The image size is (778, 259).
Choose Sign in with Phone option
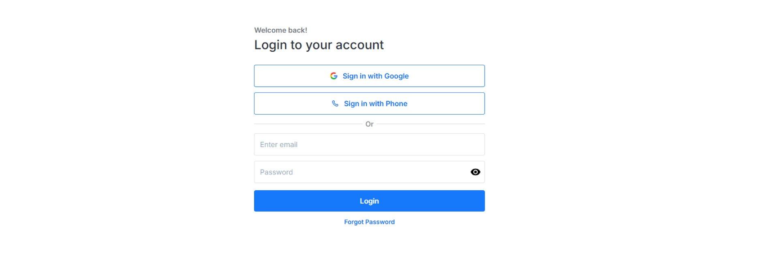(369, 104)
